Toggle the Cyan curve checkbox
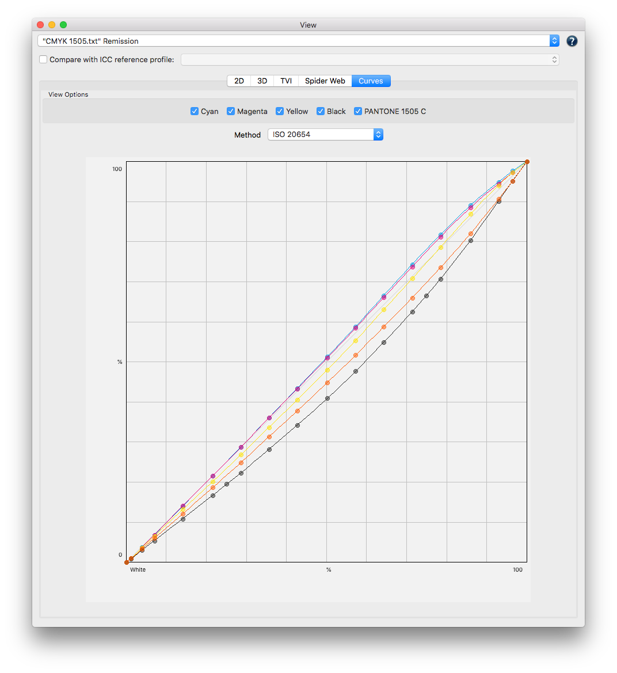The height and width of the screenshot is (673, 617). 195,111
